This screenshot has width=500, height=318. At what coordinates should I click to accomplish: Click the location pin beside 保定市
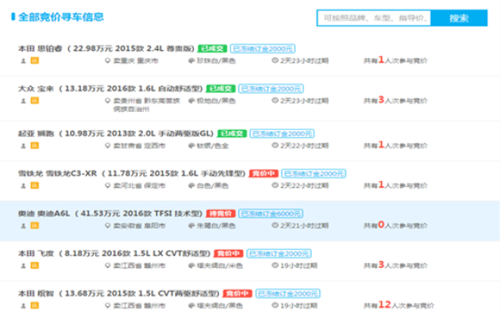(x=108, y=186)
